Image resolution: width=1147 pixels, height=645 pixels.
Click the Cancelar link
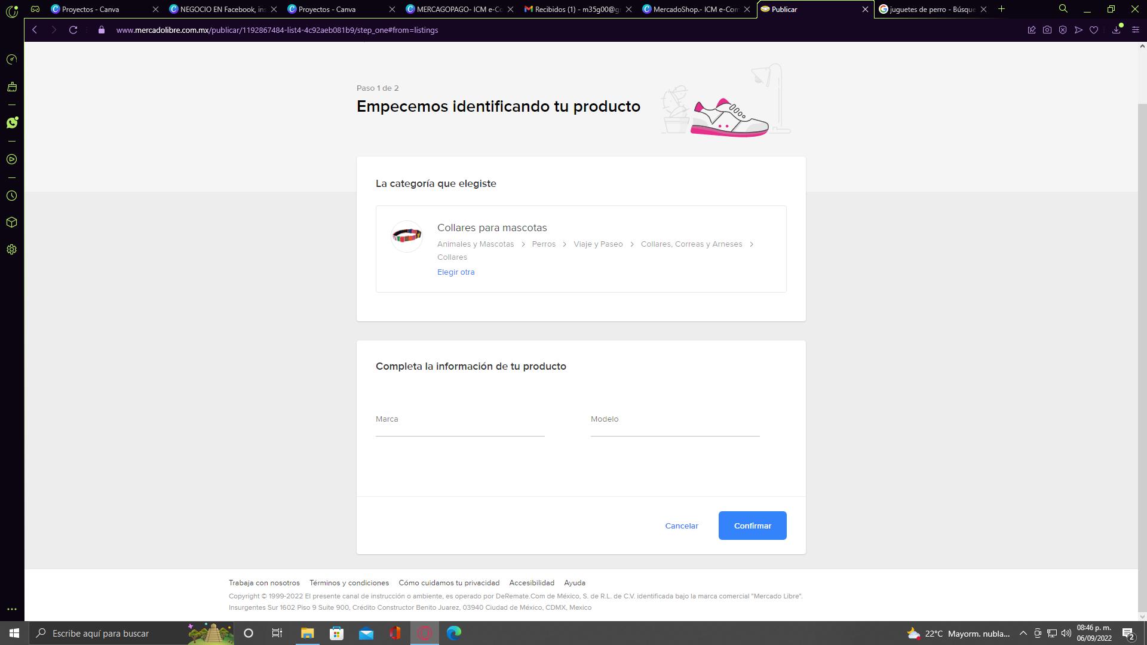point(682,526)
